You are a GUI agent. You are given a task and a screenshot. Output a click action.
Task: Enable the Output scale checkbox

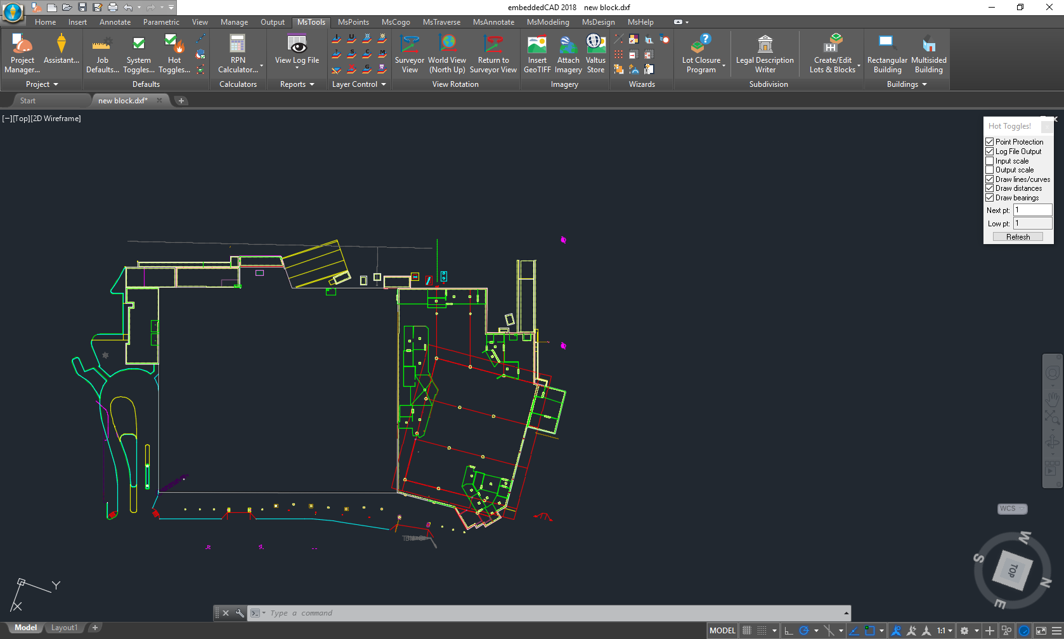tap(989, 169)
